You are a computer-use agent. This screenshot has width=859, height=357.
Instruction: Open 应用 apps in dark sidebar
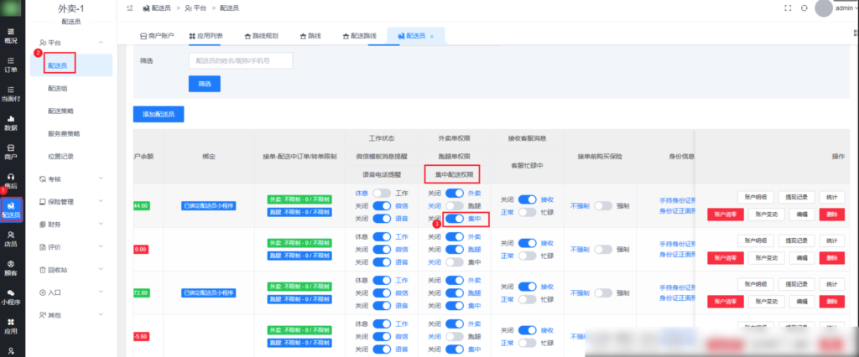point(10,326)
